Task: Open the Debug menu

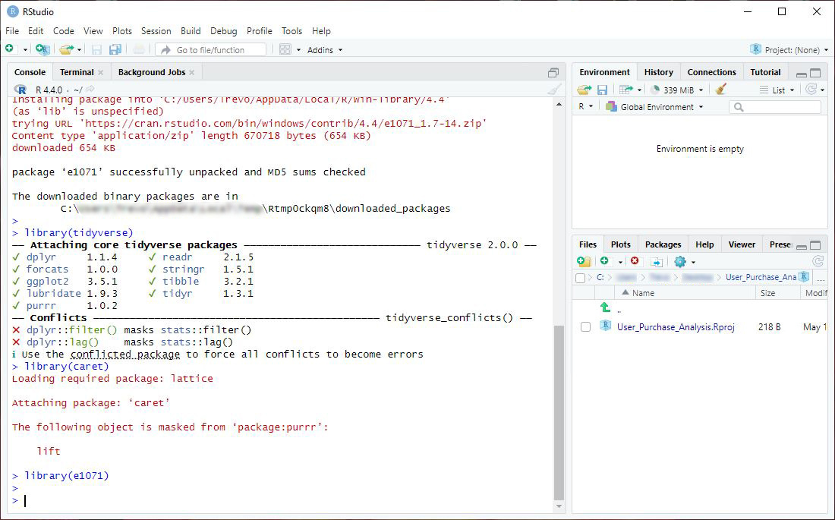Action: (224, 31)
